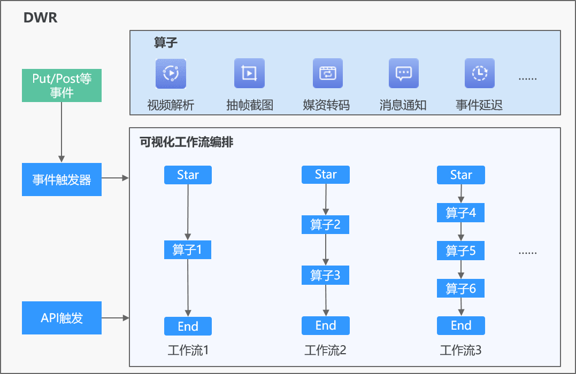The image size is (576, 374).
Task: Click the 视频解析 label
Action: [171, 105]
